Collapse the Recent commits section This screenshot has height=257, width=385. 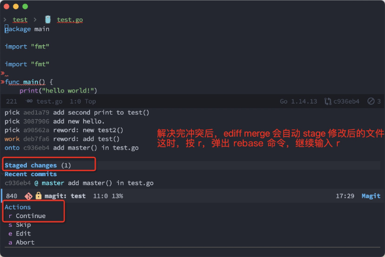(30, 174)
